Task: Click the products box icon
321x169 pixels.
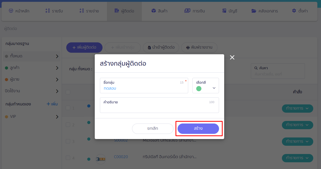Action: click(x=154, y=11)
